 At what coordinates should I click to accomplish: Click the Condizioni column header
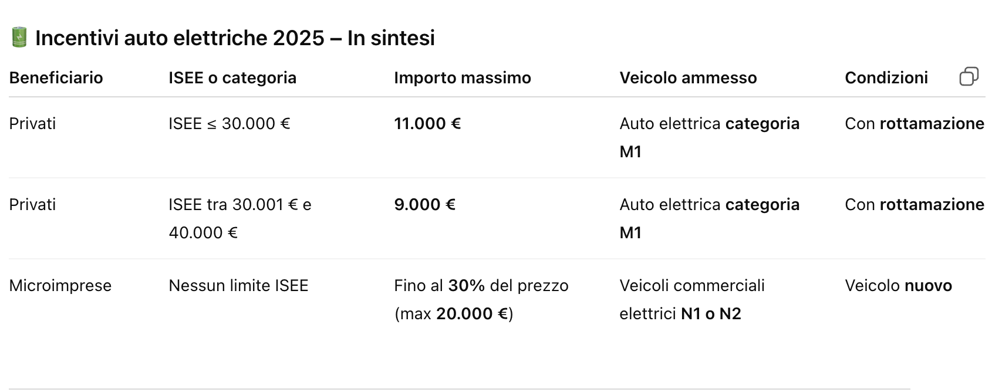pyautogui.click(x=886, y=77)
